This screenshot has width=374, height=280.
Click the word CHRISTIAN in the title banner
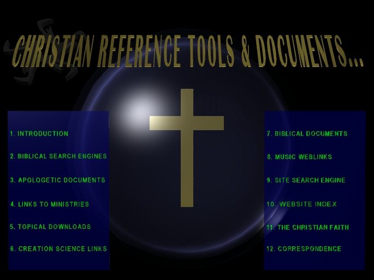(x=53, y=53)
